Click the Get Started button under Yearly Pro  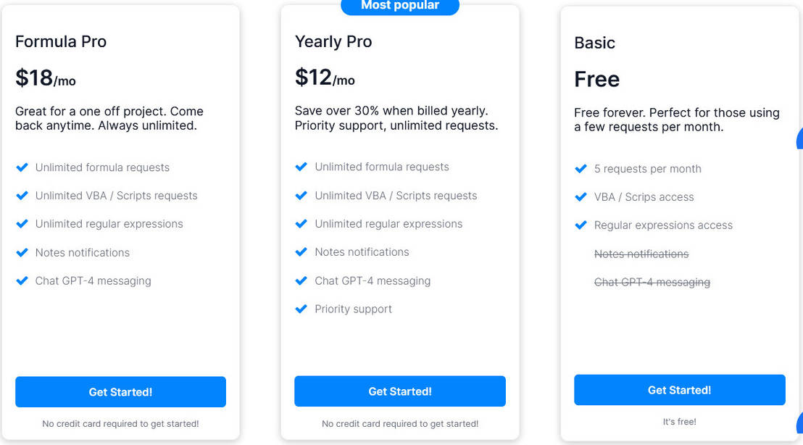(399, 391)
